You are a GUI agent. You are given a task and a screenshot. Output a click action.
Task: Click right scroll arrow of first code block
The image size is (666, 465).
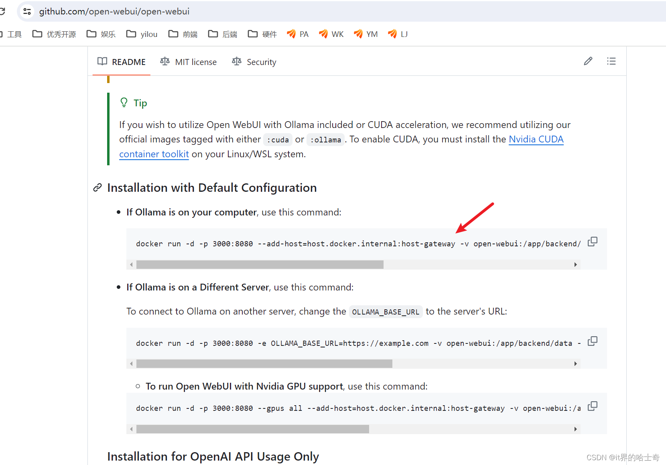[576, 265]
